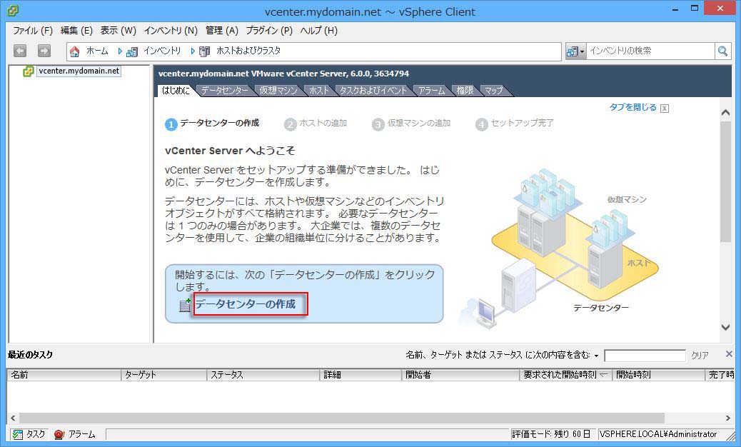This screenshot has width=741, height=447.
Task: Open the task filter criteria dropdown
Action: [x=596, y=356]
